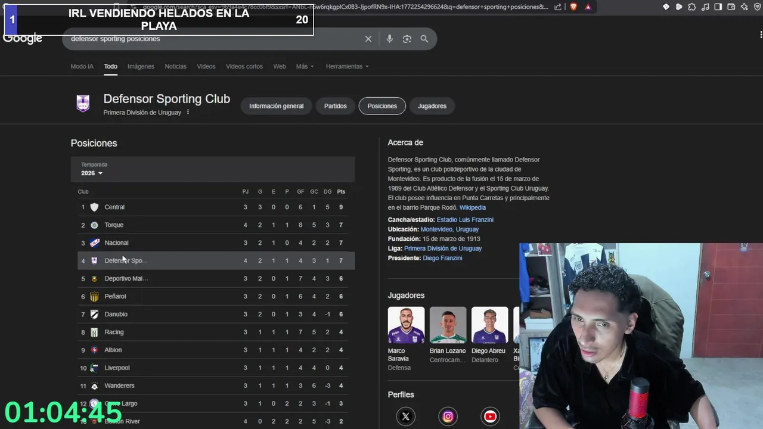Screen dimensions: 763x429
Task: Open the Videos results tab
Action: 206,66
